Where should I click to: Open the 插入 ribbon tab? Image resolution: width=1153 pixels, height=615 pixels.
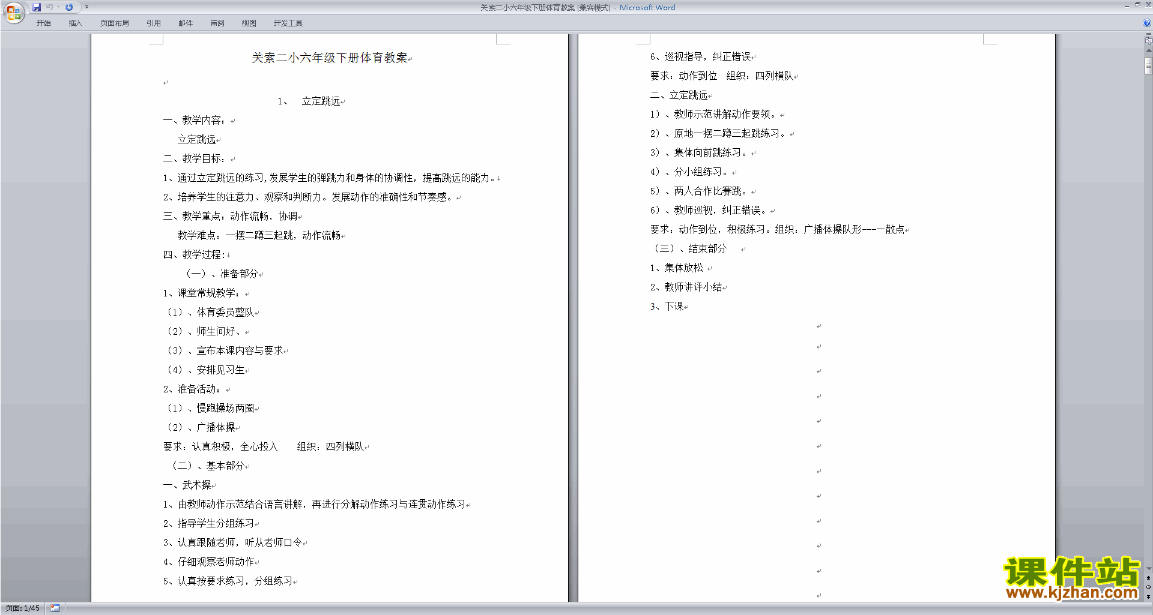coord(75,23)
